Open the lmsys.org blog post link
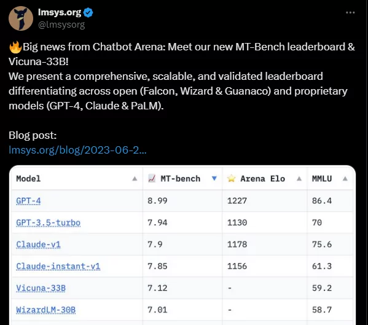Screen dimensions: 368x325 point(77,150)
